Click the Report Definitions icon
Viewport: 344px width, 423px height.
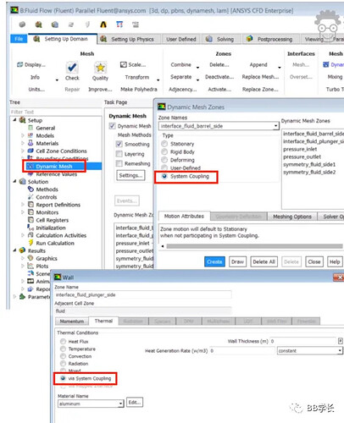pos(31,204)
